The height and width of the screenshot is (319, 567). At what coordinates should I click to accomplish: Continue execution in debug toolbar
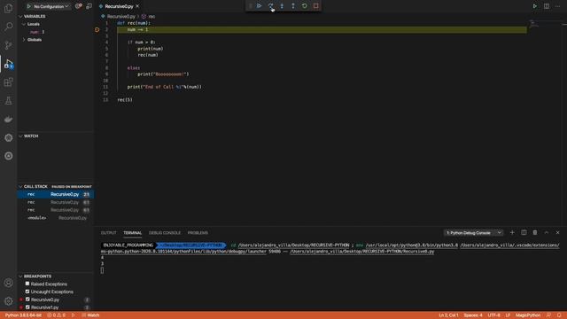click(260, 6)
